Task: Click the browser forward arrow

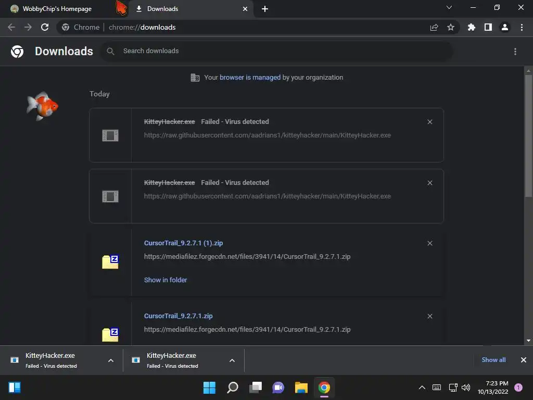Action: pyautogui.click(x=28, y=27)
